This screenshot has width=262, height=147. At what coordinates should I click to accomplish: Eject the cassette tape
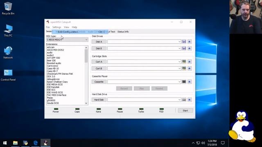tap(190, 82)
